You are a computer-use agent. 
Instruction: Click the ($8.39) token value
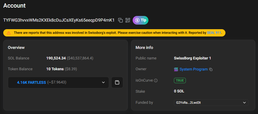(71, 69)
